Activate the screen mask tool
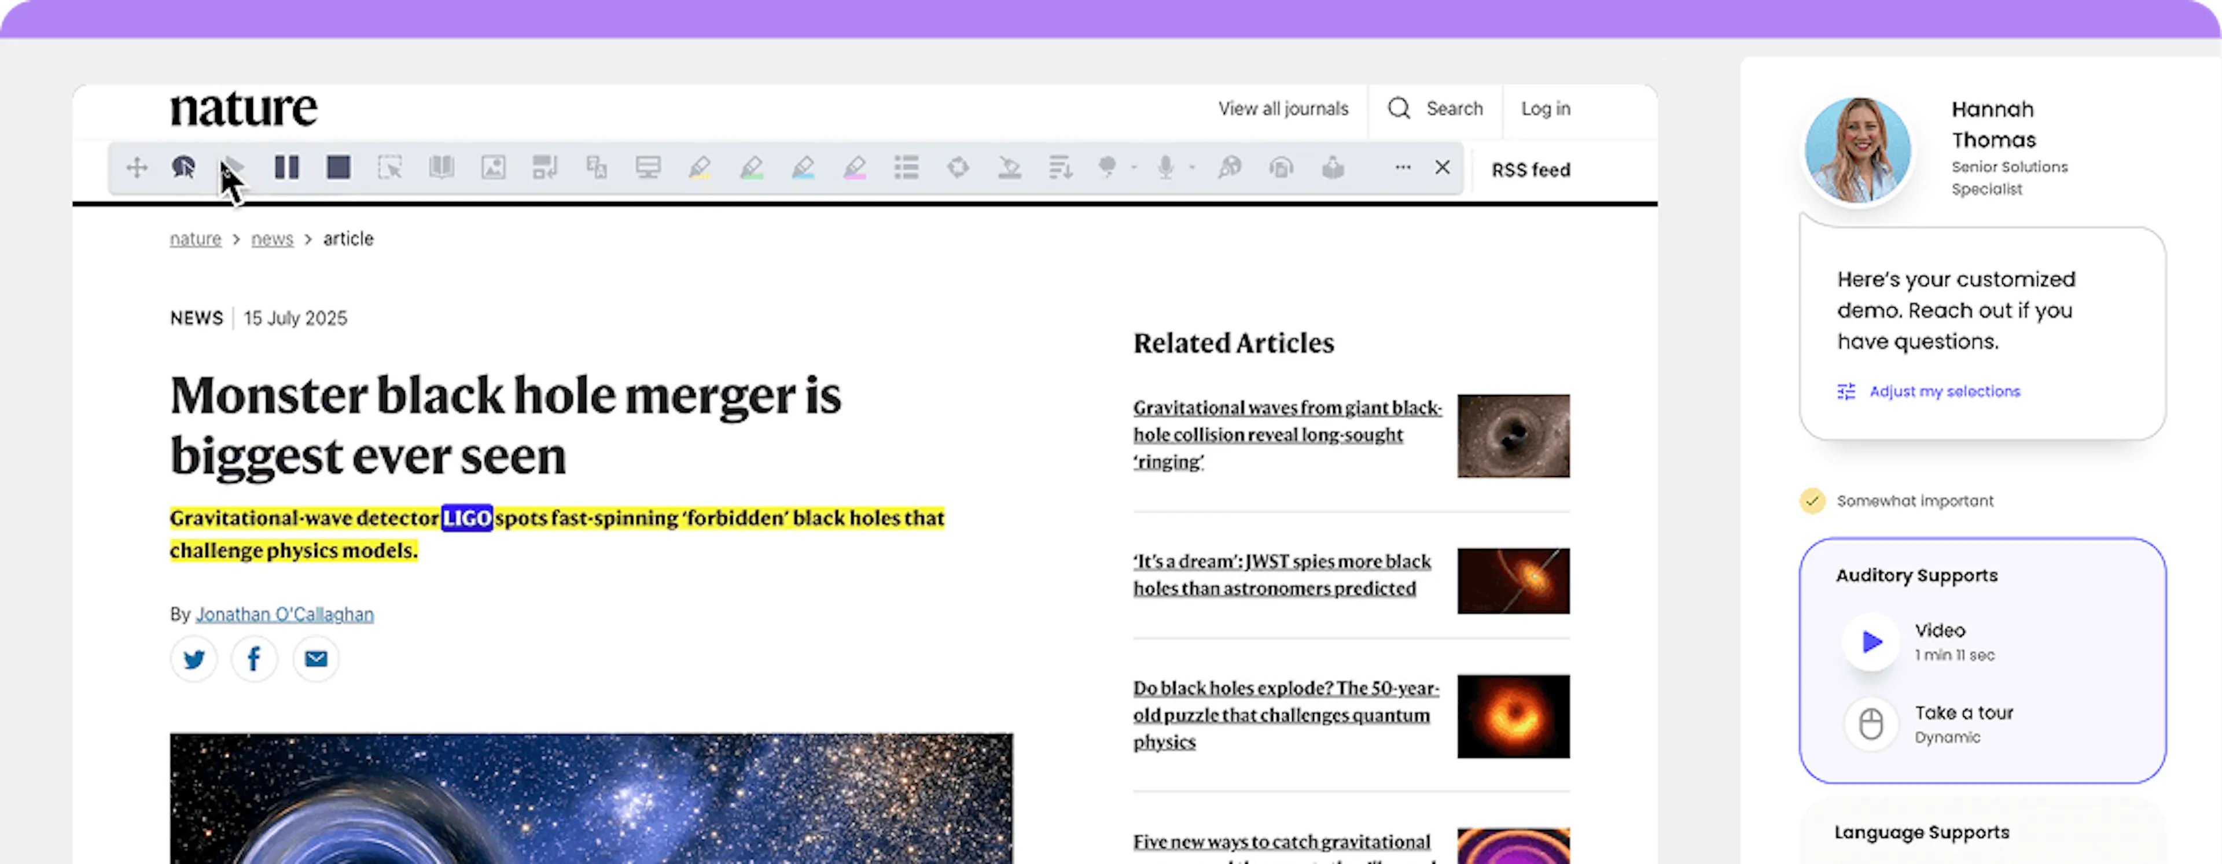 [648, 167]
